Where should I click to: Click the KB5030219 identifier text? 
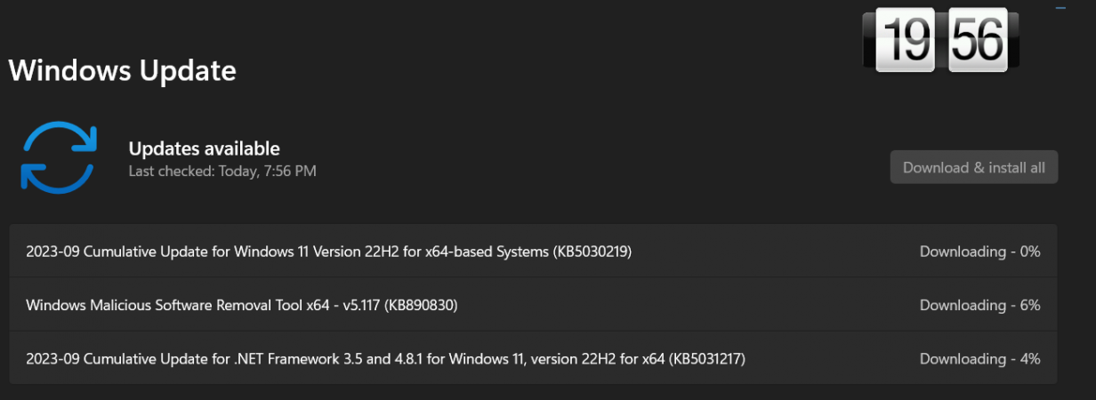pyautogui.click(x=592, y=252)
